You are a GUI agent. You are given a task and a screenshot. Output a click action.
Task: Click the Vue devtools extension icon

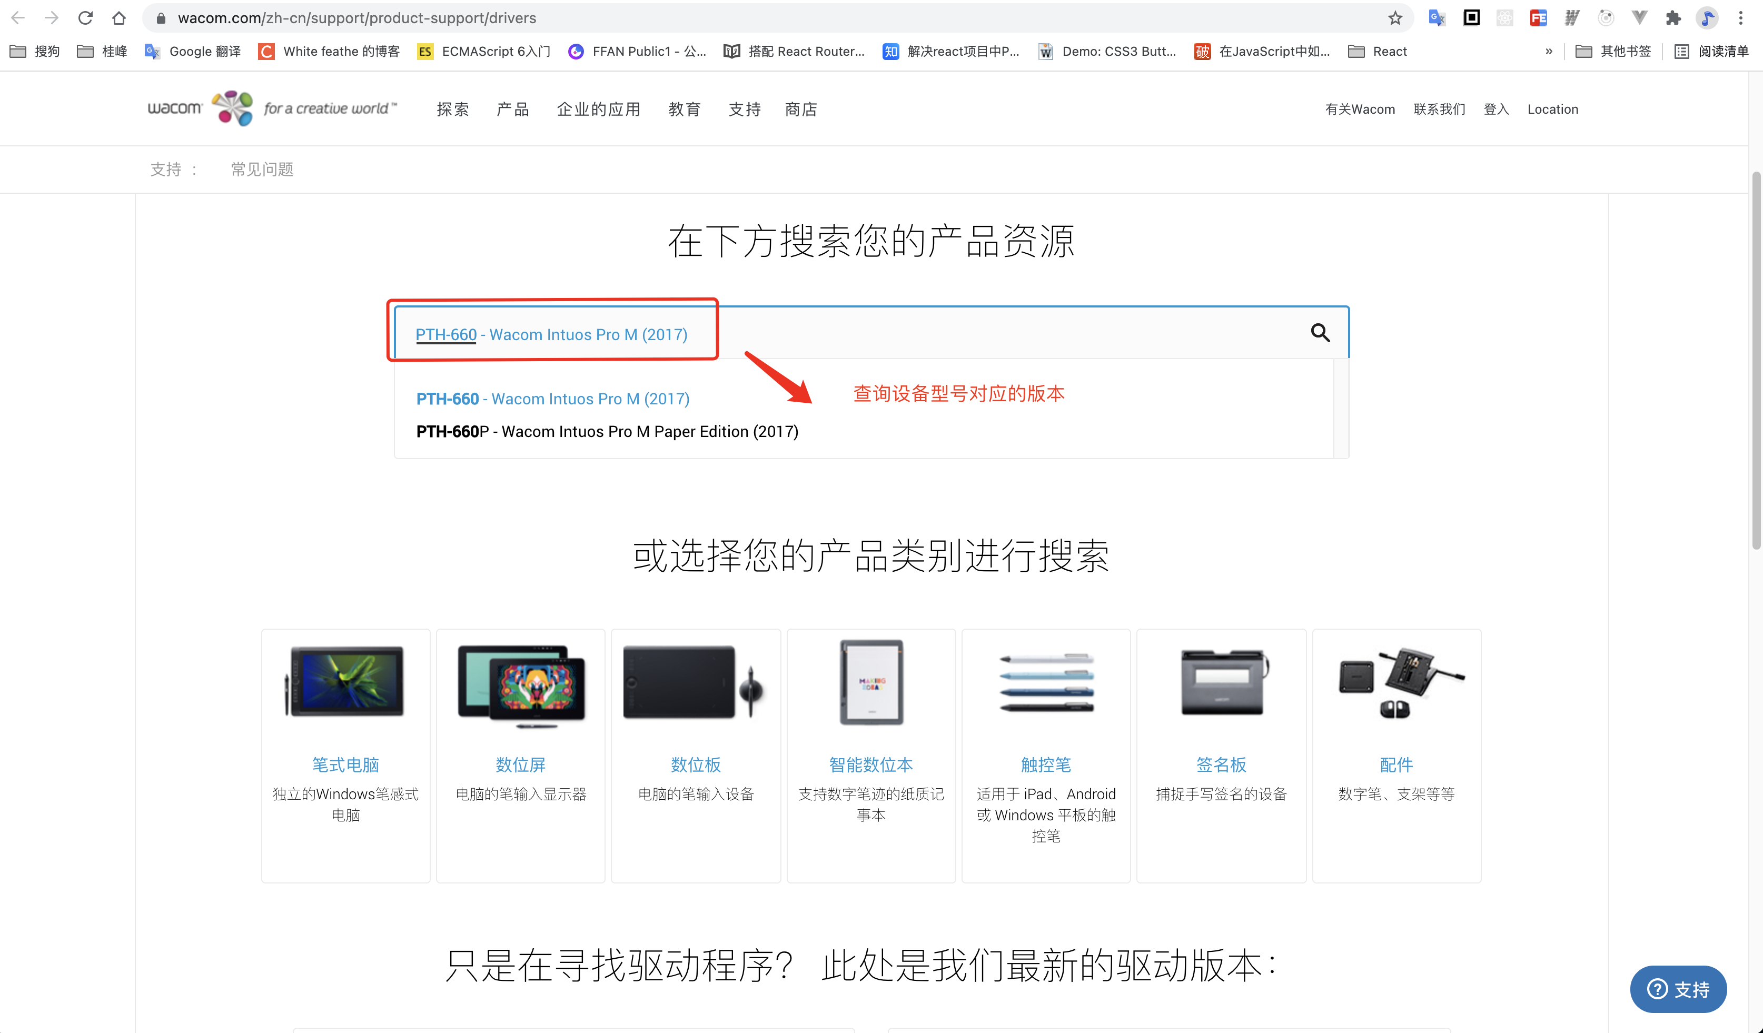(x=1639, y=18)
